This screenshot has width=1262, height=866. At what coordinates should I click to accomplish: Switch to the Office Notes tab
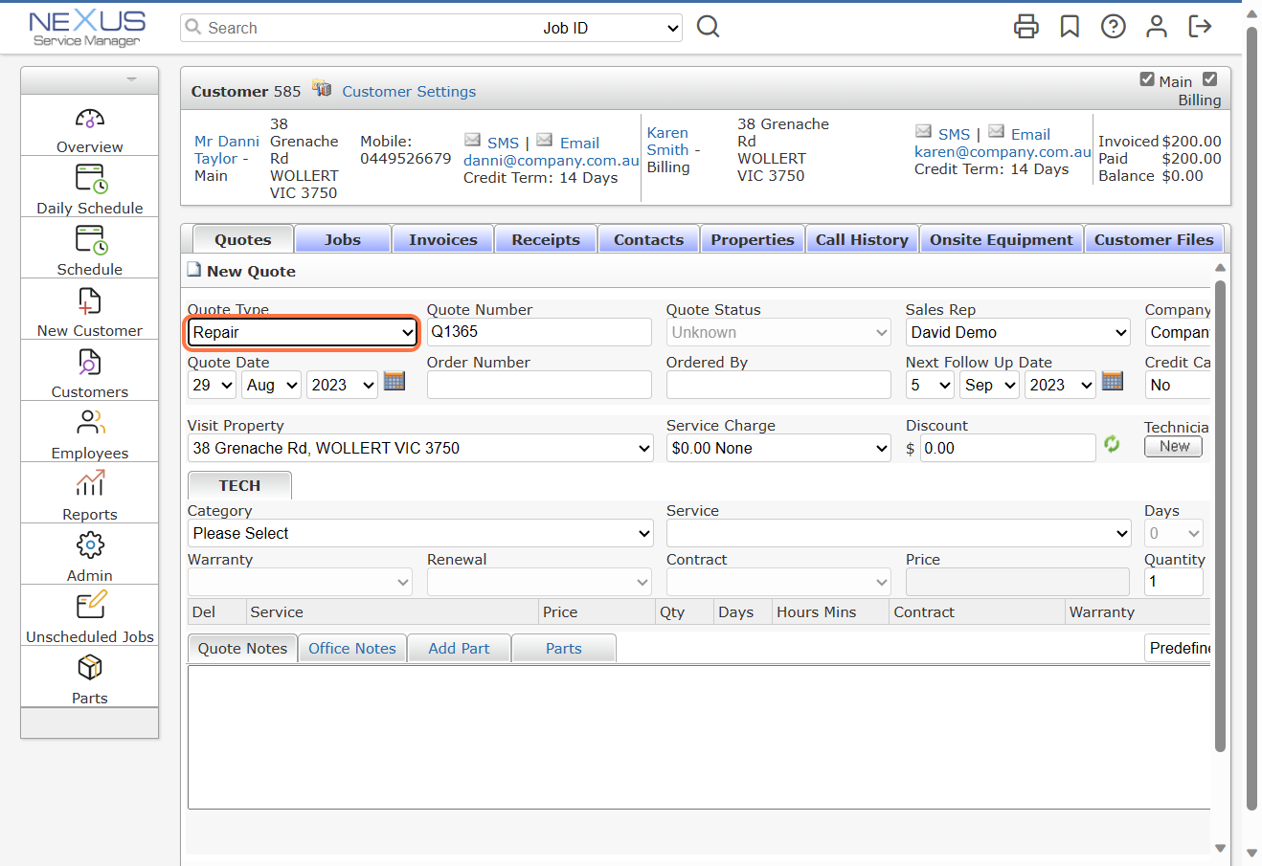(x=352, y=648)
